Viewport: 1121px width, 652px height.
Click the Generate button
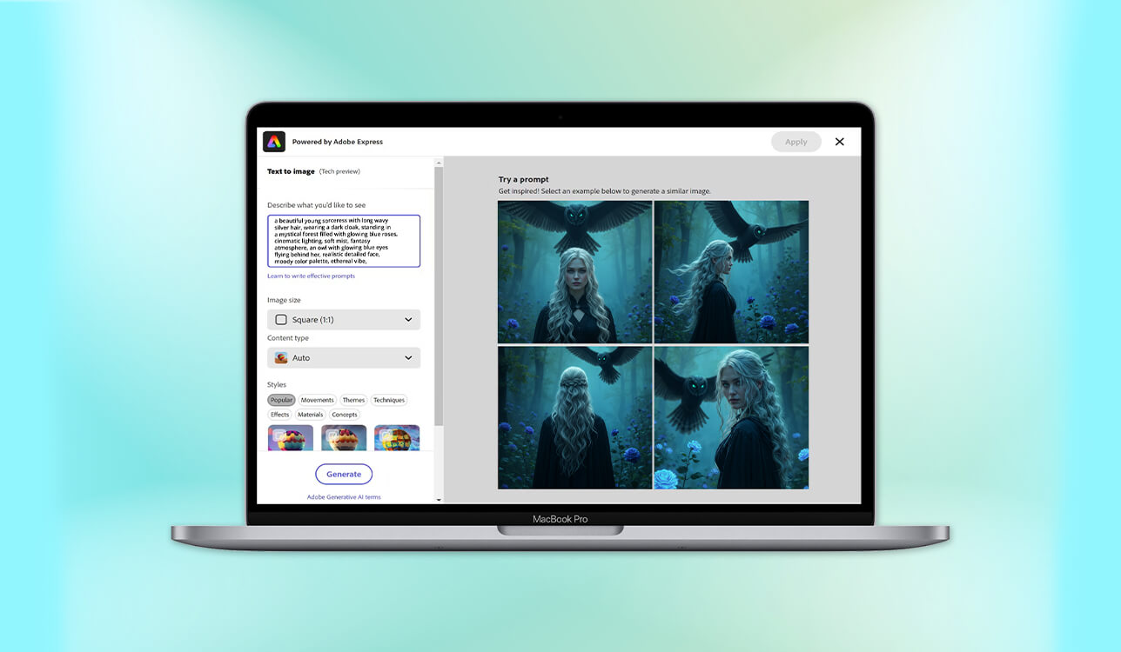[344, 474]
